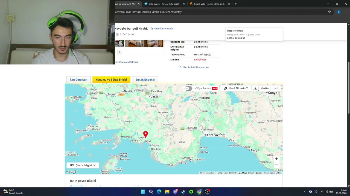Click the Nasıl Giderim directions button
Screen dimensions: 350x196
tap(236, 88)
